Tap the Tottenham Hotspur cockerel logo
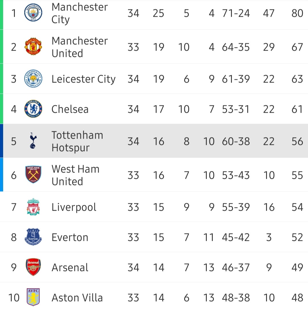The width and height of the screenshot is (308, 311). (33, 141)
